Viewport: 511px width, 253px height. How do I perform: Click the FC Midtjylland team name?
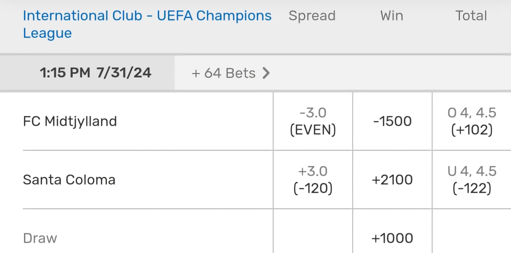tap(70, 121)
